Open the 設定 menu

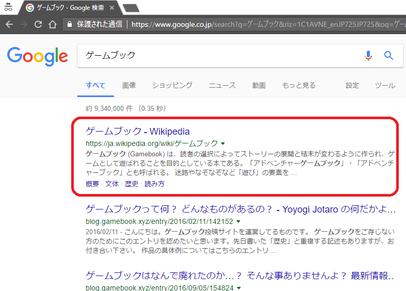coord(352,86)
